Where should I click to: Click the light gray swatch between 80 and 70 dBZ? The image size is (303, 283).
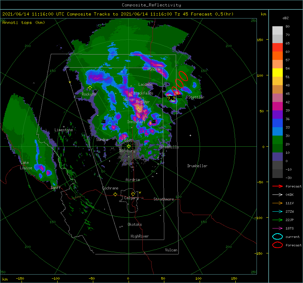pyautogui.click(x=277, y=31)
